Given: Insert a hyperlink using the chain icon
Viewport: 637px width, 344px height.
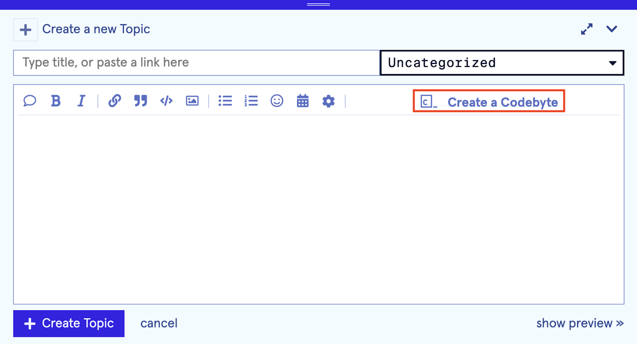Looking at the screenshot, I should tap(115, 101).
